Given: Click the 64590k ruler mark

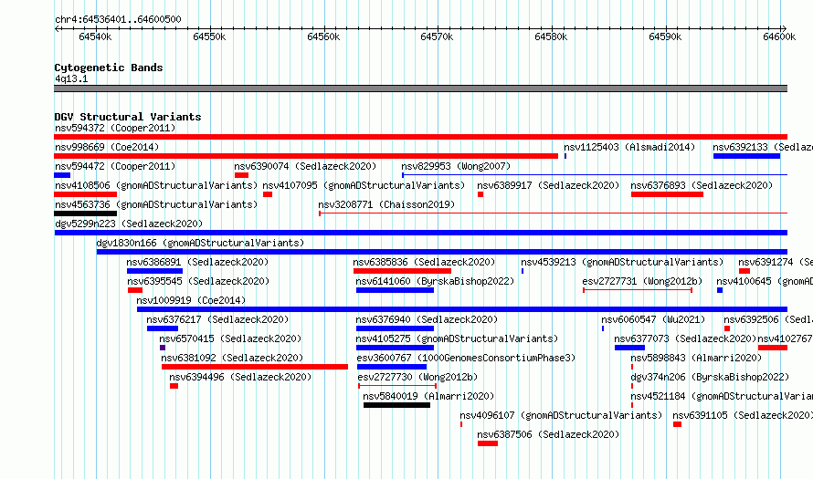Looking at the screenshot, I should [665, 36].
